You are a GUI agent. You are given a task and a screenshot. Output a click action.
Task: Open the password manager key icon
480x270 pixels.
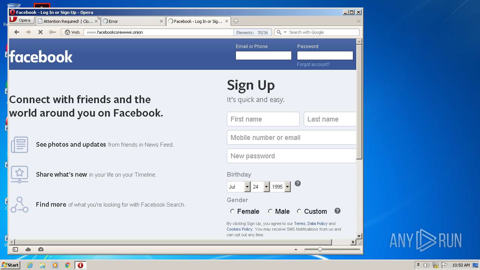52,32
